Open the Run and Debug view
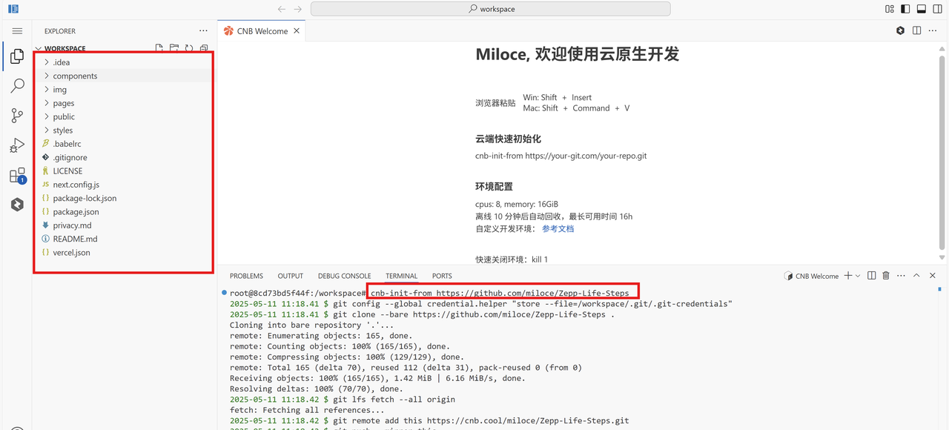Screen dimensions: 949x430 [x=17, y=145]
